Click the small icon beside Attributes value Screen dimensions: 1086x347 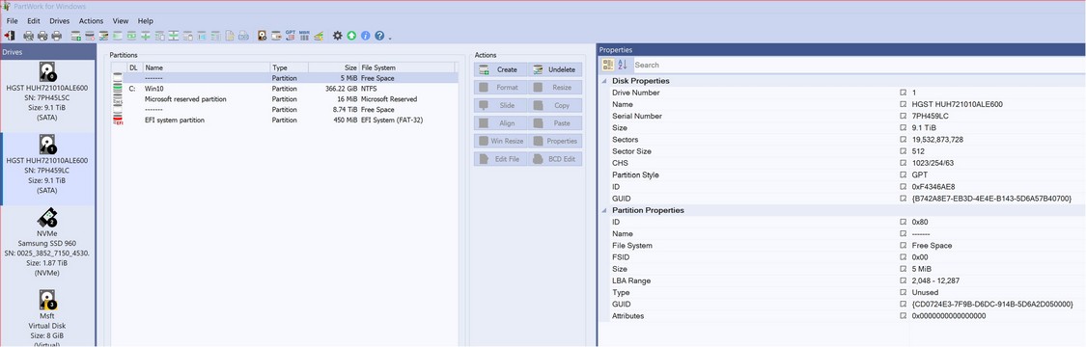903,316
